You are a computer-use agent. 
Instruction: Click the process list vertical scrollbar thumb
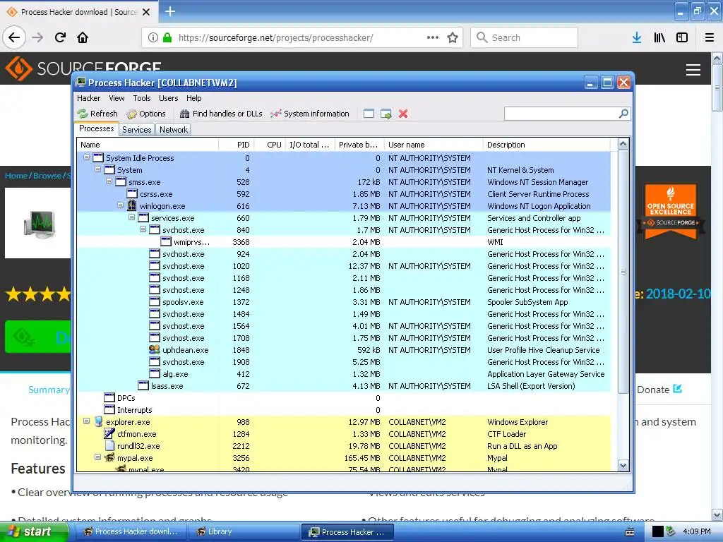(623, 272)
